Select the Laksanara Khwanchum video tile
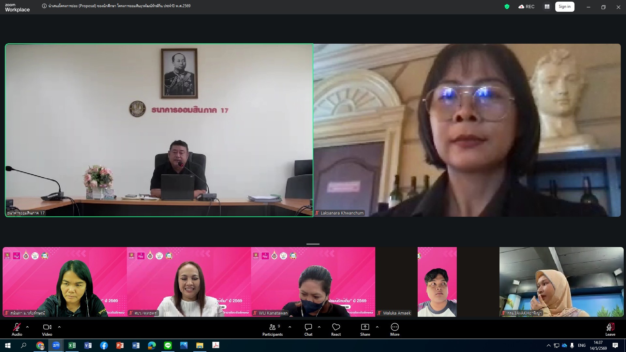The height and width of the screenshot is (352, 626). click(x=467, y=130)
